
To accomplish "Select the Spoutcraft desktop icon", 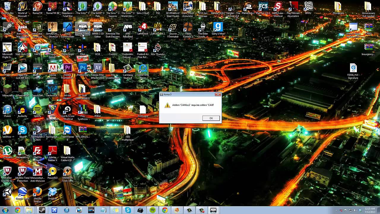I will pos(37,90).
